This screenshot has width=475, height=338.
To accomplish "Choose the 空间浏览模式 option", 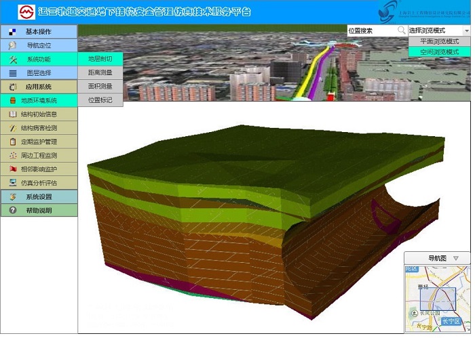I will coord(439,51).
